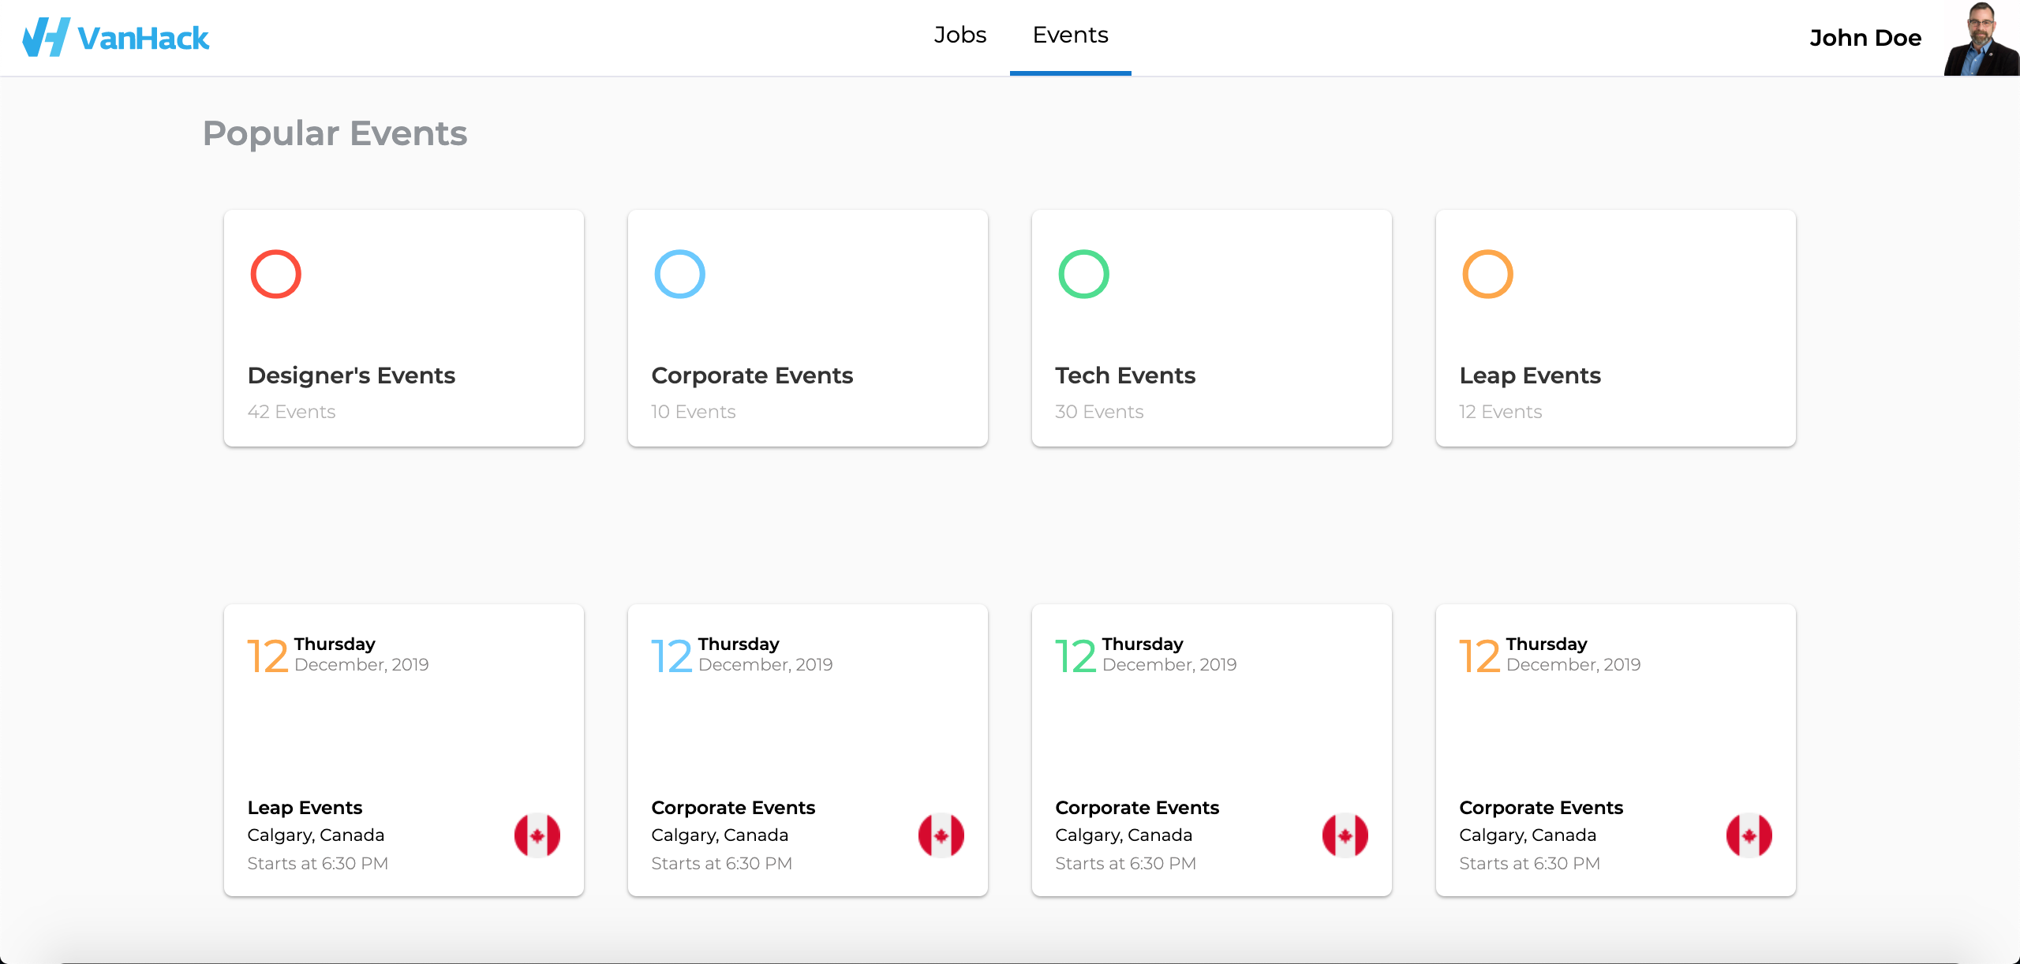Open the Leap Events Calgary listing title
Viewport: 2020px width, 964px height.
(305, 808)
